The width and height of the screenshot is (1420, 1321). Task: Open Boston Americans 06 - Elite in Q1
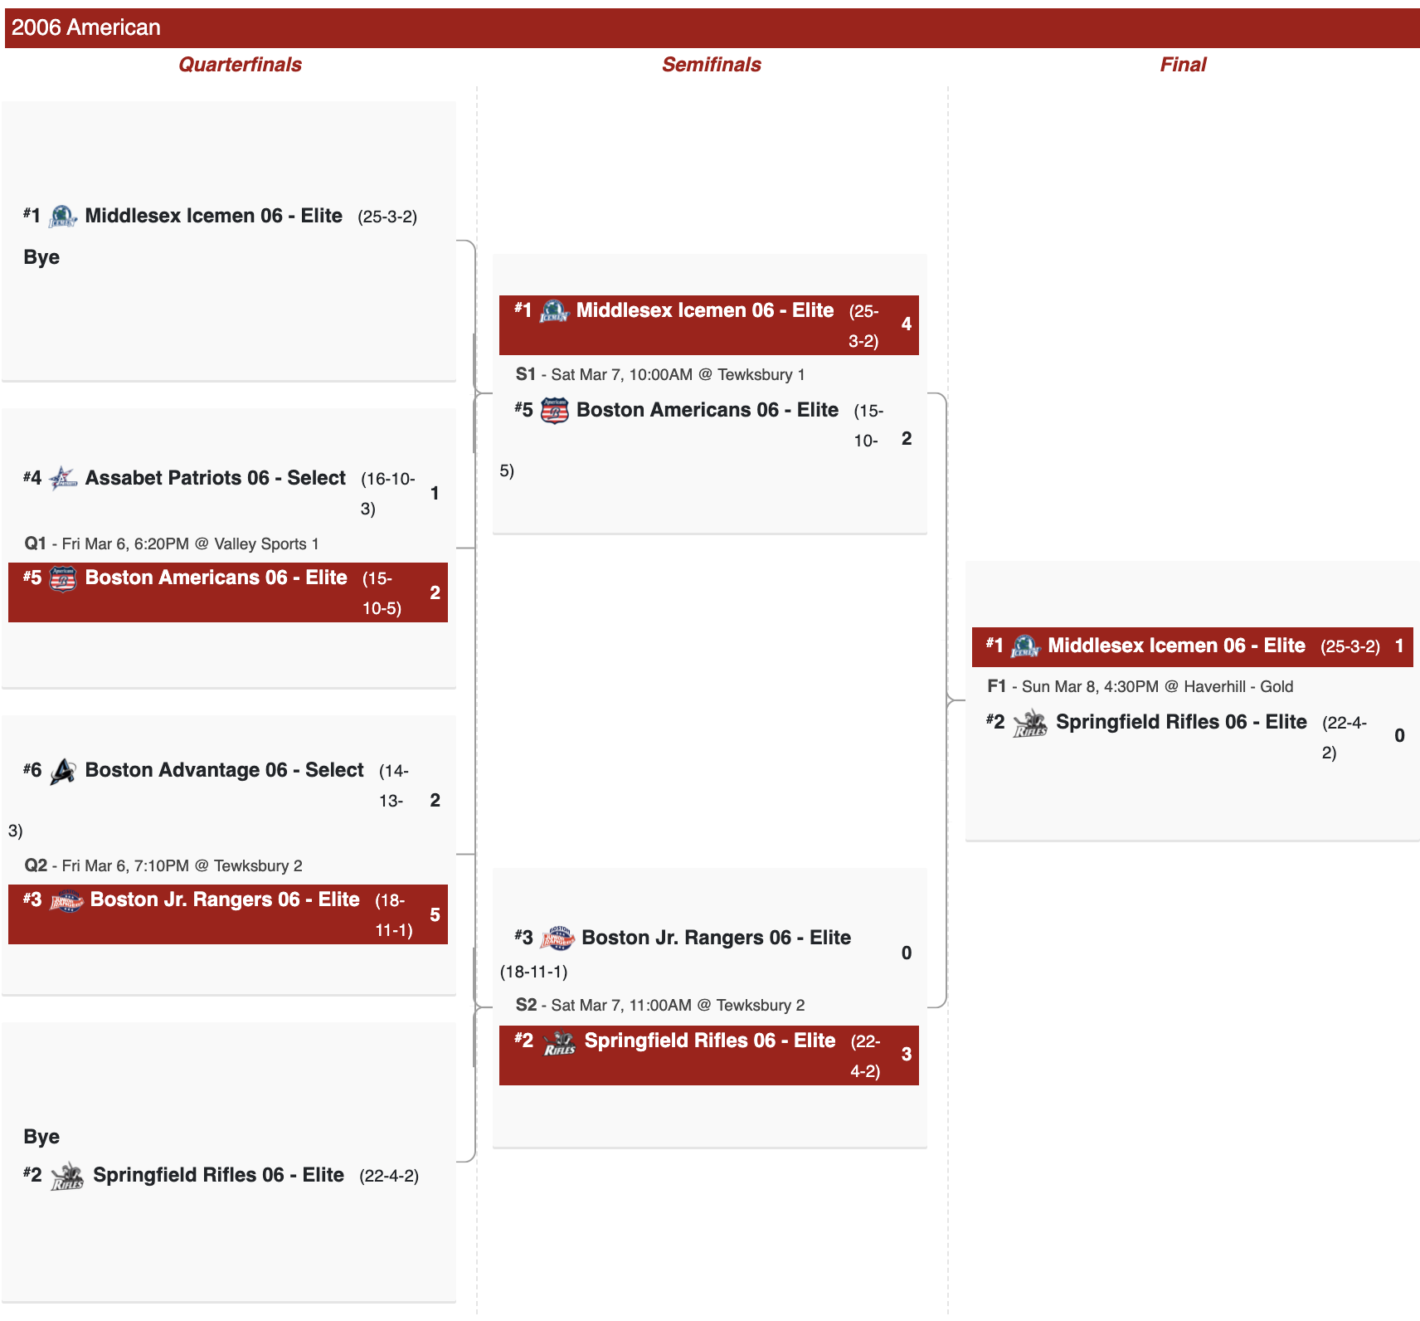click(x=216, y=578)
